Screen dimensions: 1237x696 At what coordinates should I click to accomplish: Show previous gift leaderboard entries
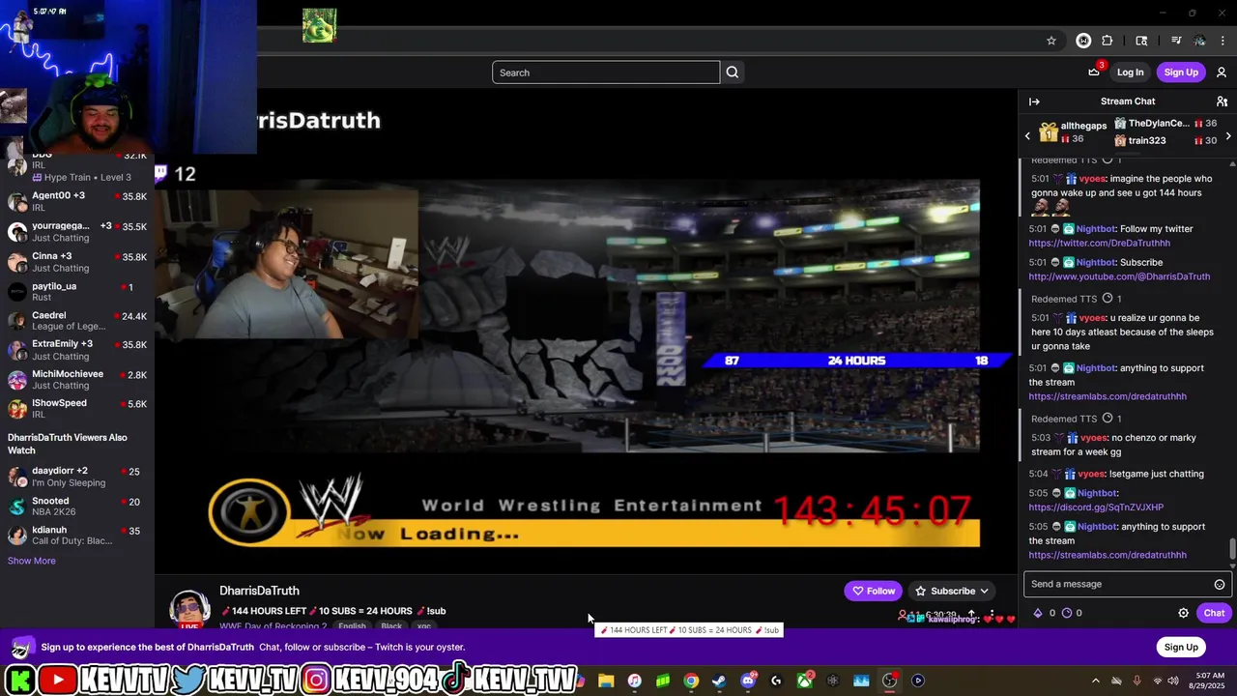1027,136
